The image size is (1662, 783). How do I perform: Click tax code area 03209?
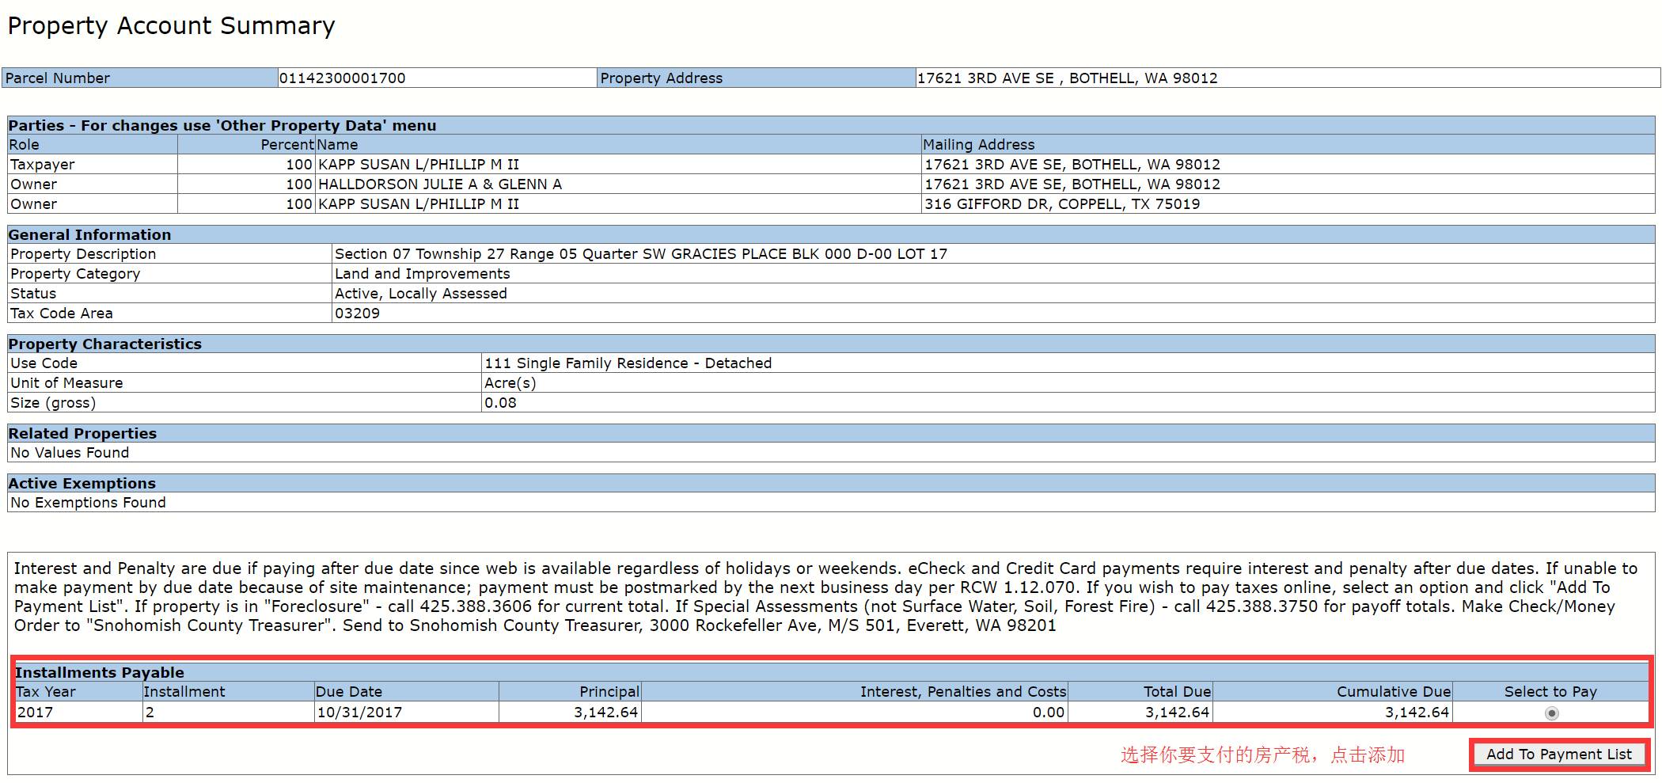pyautogui.click(x=357, y=313)
